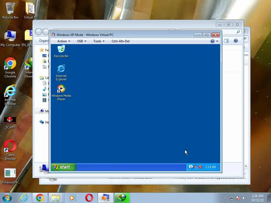
Task: Open the WindowsXP... file on the desktop
Action: (10, 176)
